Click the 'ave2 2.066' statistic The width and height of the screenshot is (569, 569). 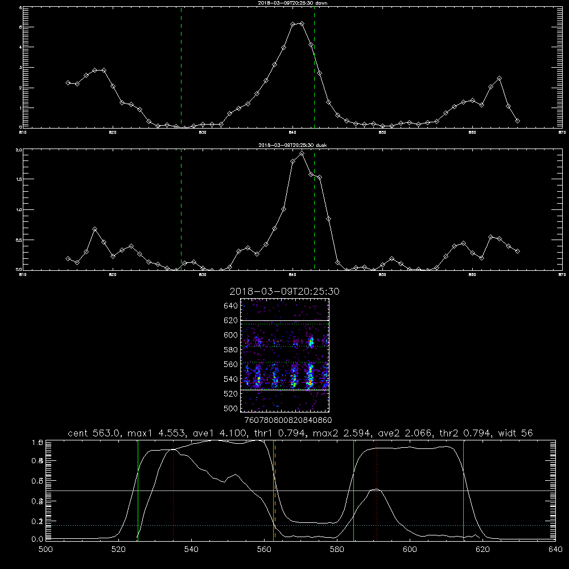pos(405,433)
